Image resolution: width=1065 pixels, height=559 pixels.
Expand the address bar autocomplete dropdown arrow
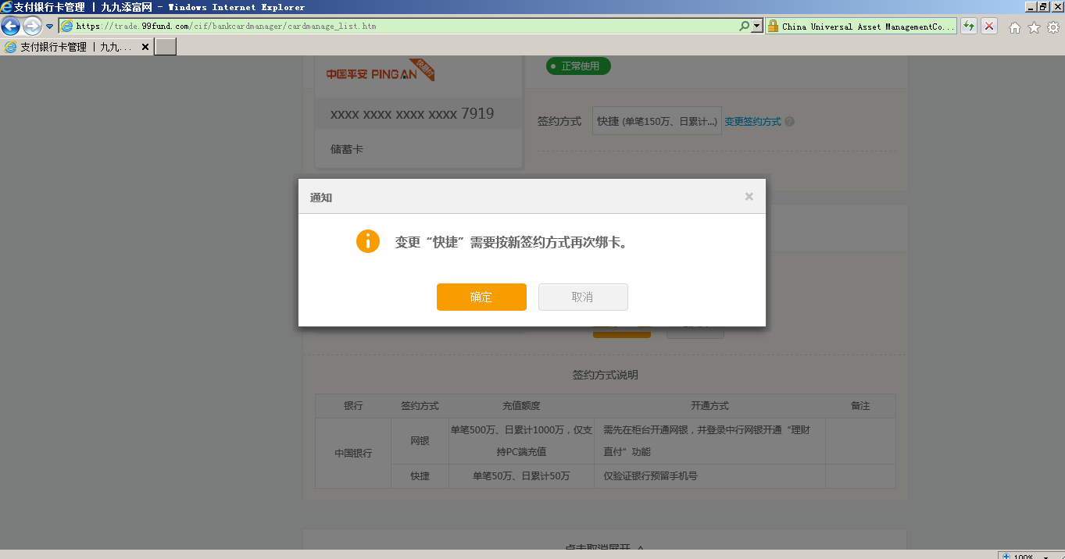[756, 26]
